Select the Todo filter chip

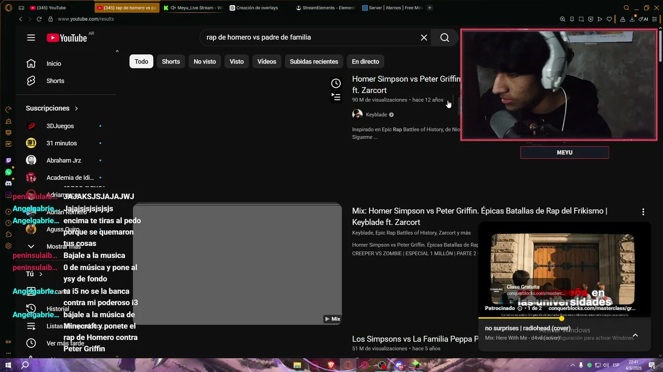(x=141, y=61)
